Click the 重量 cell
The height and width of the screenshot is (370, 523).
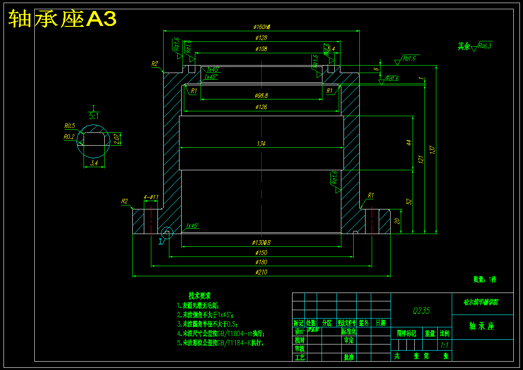click(430, 333)
